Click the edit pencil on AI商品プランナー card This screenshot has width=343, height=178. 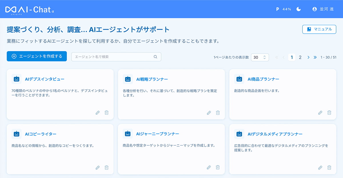tap(320, 113)
